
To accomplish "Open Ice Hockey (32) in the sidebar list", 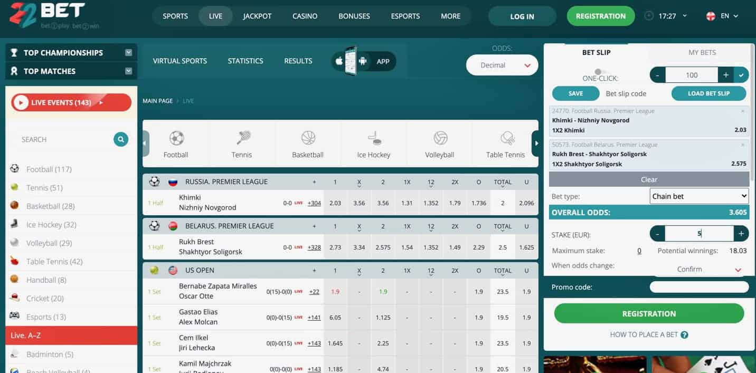I will tap(51, 225).
